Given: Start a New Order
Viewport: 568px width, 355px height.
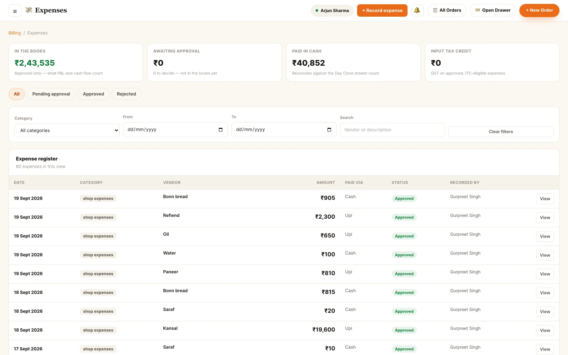Looking at the screenshot, I should [x=539, y=10].
